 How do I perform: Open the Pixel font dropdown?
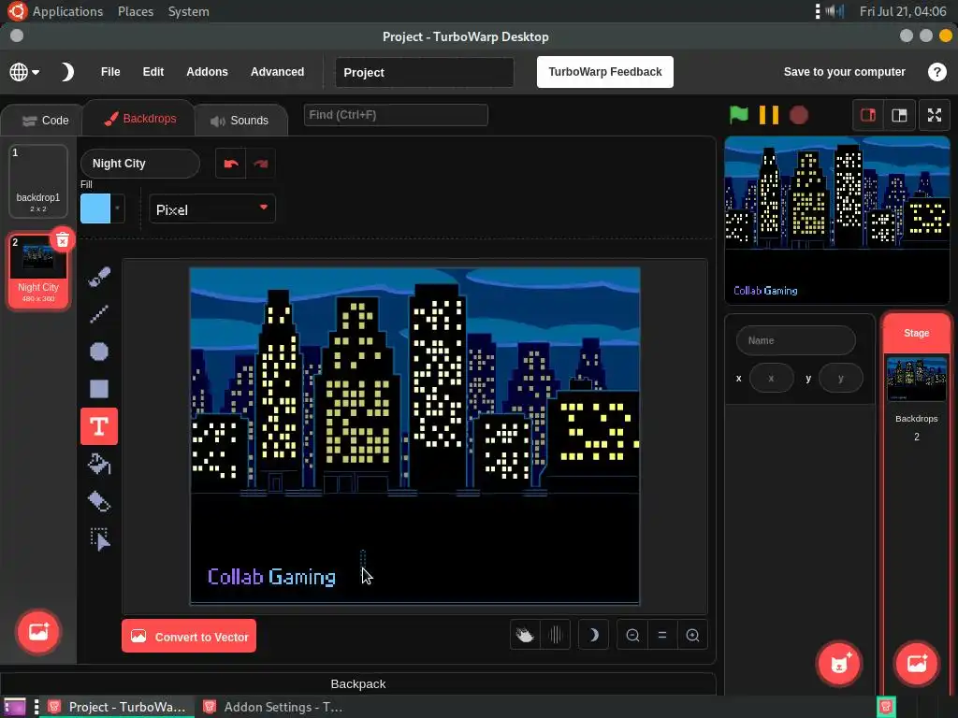pos(212,209)
